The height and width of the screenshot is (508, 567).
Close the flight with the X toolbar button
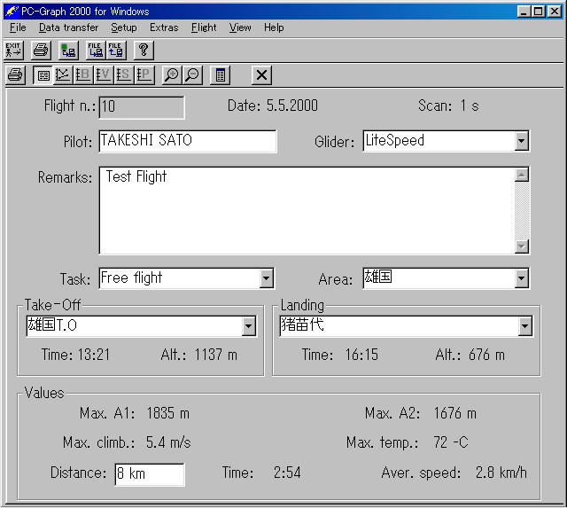coord(261,75)
